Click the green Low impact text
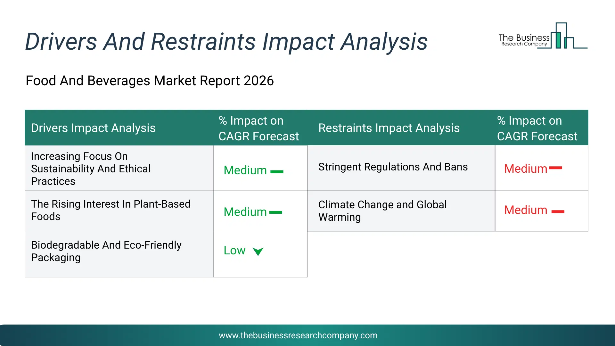This screenshot has height=346, width=615. (x=234, y=251)
